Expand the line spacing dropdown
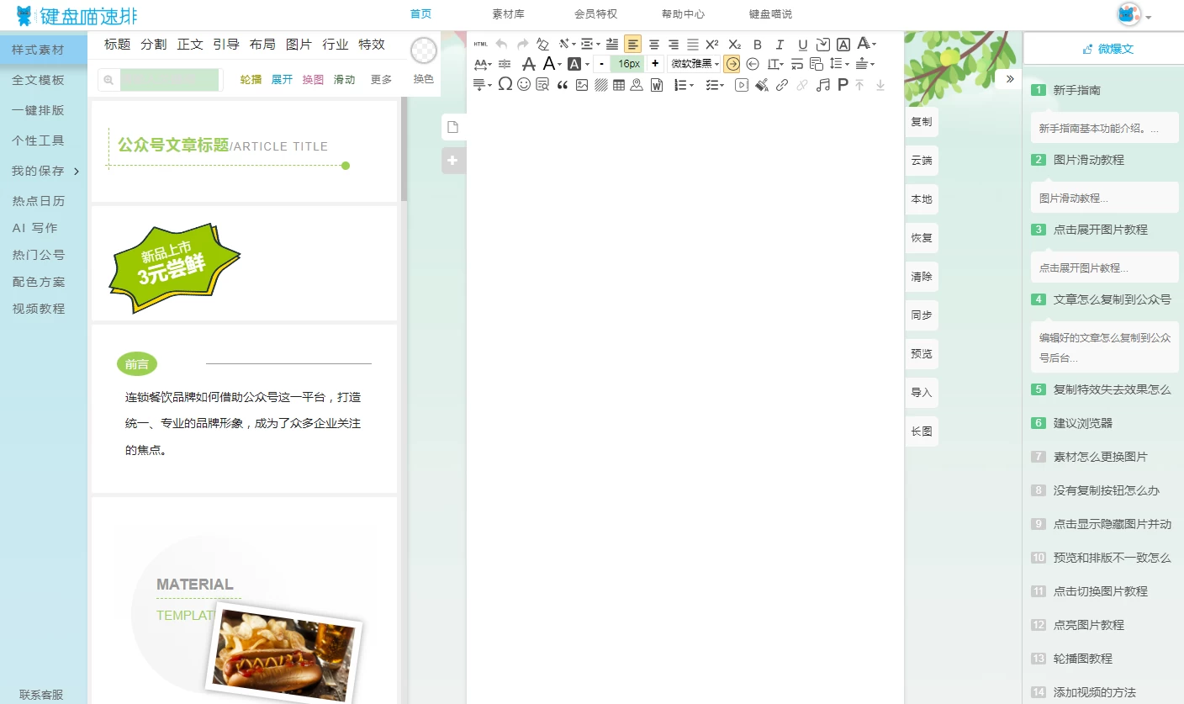 [838, 64]
